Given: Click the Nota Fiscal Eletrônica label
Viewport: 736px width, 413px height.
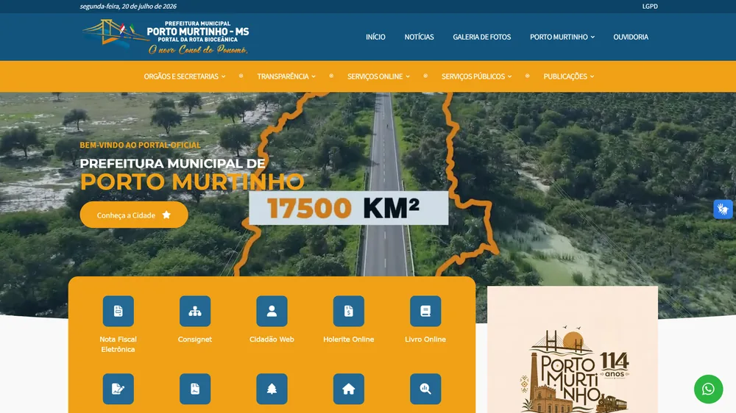Looking at the screenshot, I should click(x=118, y=344).
